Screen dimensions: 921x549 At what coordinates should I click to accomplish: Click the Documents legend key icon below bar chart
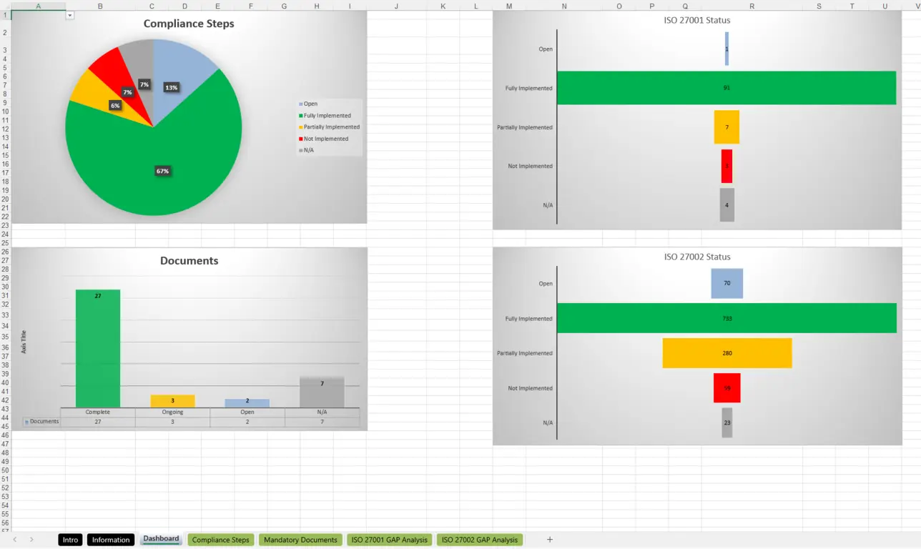[29, 421]
